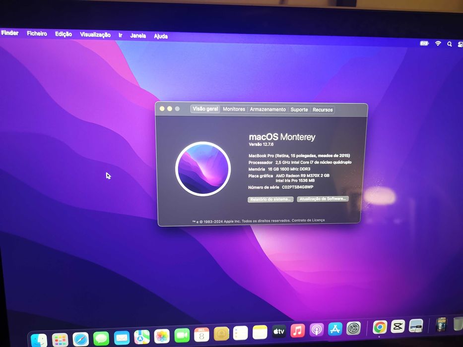Open the Ajuda menu
Screen dimensions: 463x347
[x=161, y=36]
